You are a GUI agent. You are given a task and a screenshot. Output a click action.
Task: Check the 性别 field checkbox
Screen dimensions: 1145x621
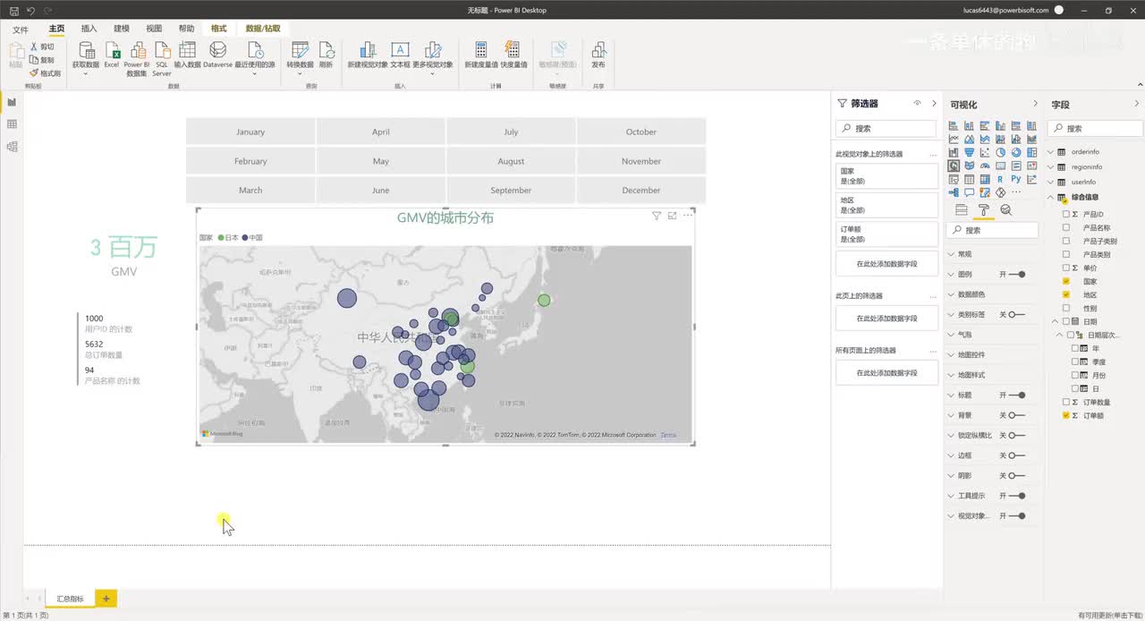click(1065, 308)
